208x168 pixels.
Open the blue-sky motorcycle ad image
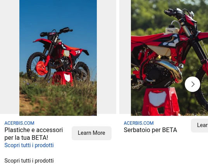pos(58,58)
